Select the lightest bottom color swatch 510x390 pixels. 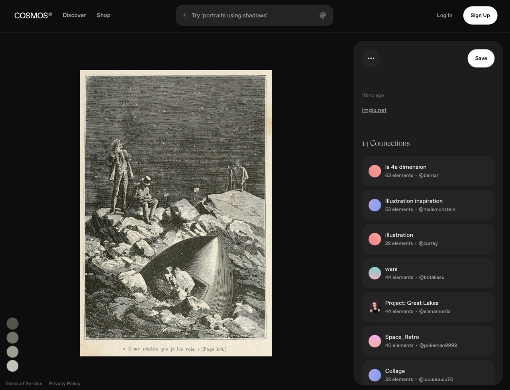[12, 366]
